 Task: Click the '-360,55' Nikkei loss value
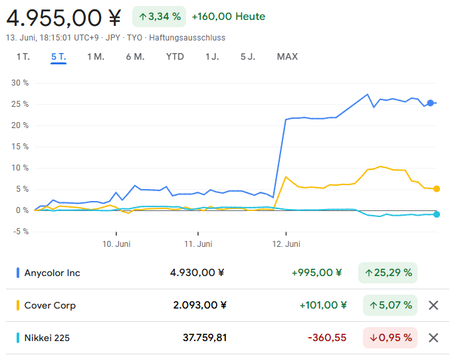point(327,338)
